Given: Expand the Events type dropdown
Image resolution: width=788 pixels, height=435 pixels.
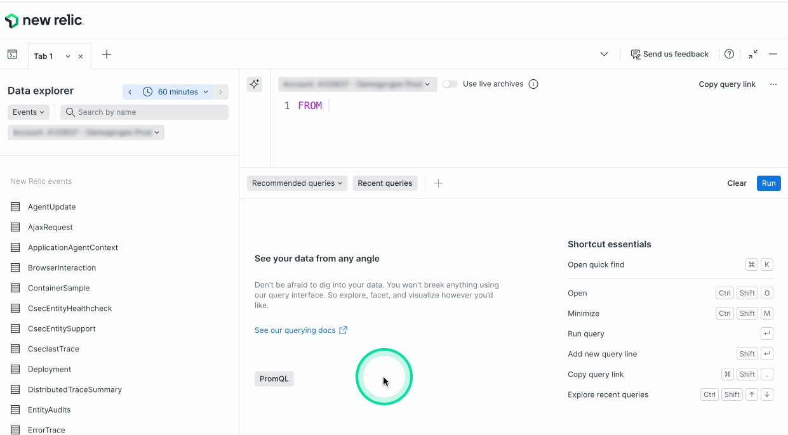Looking at the screenshot, I should pos(28,112).
